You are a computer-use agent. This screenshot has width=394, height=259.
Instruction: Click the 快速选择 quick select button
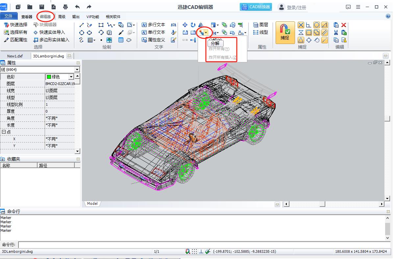(15, 25)
